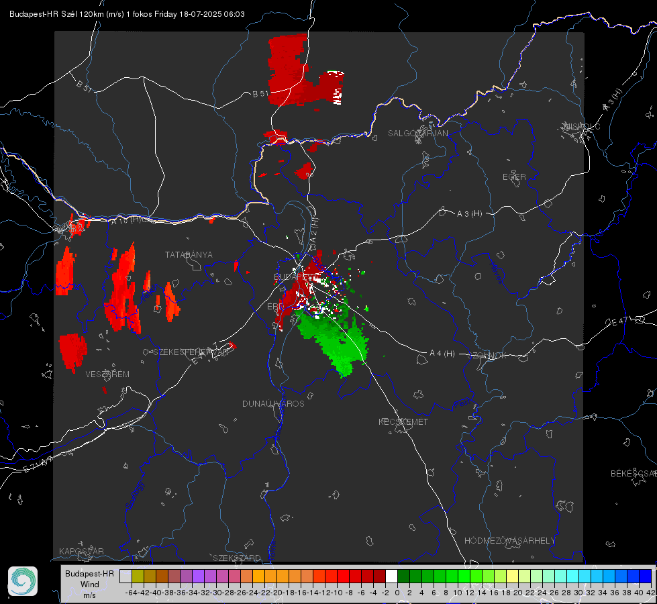Click the swirl logo icon beside the legend

tap(23, 581)
